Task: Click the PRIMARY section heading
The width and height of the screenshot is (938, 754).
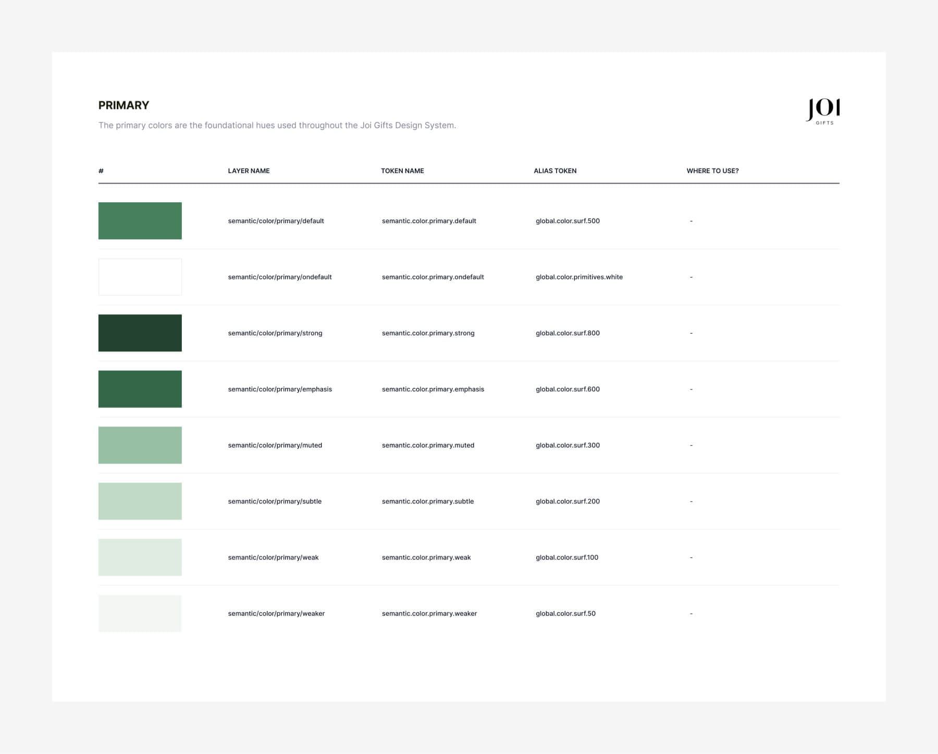Action: click(124, 105)
